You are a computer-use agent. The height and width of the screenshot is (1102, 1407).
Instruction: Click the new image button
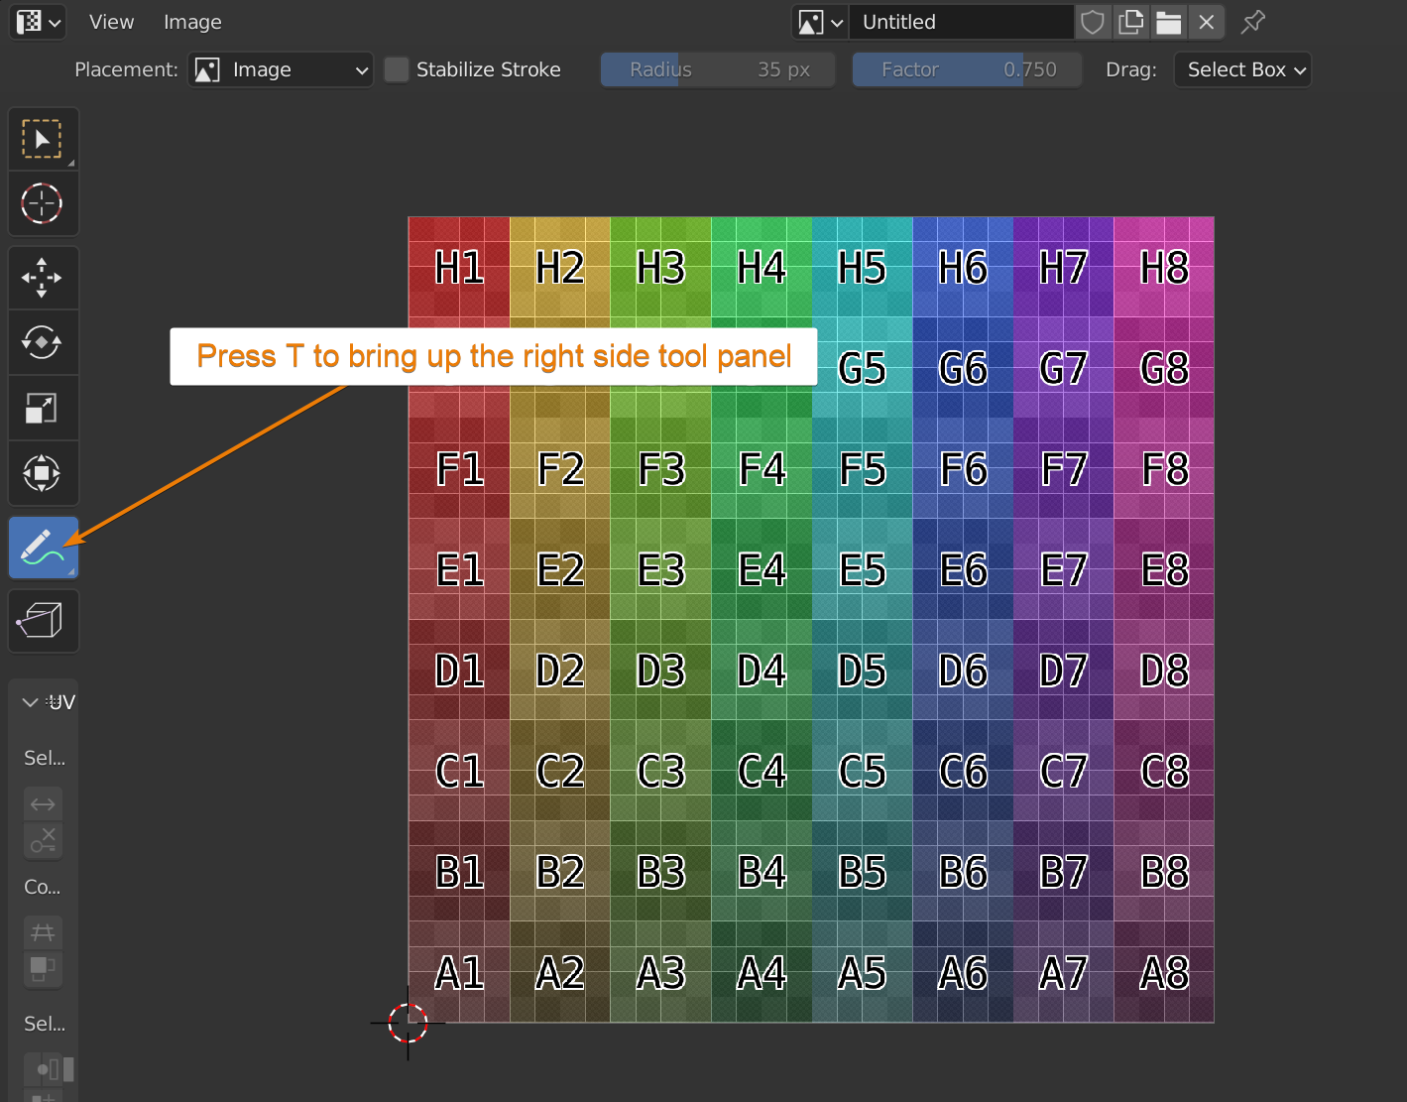[1130, 22]
